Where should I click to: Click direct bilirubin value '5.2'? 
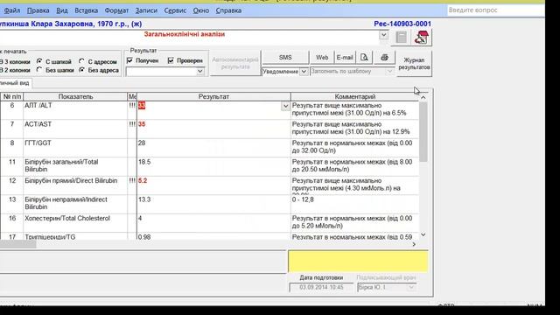143,181
